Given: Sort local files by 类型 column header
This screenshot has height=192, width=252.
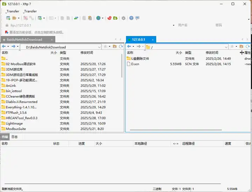Looking at the screenshot, I should pos(63,53).
